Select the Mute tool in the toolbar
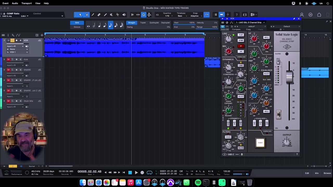The width and height of the screenshot is (333, 187). (111, 15)
